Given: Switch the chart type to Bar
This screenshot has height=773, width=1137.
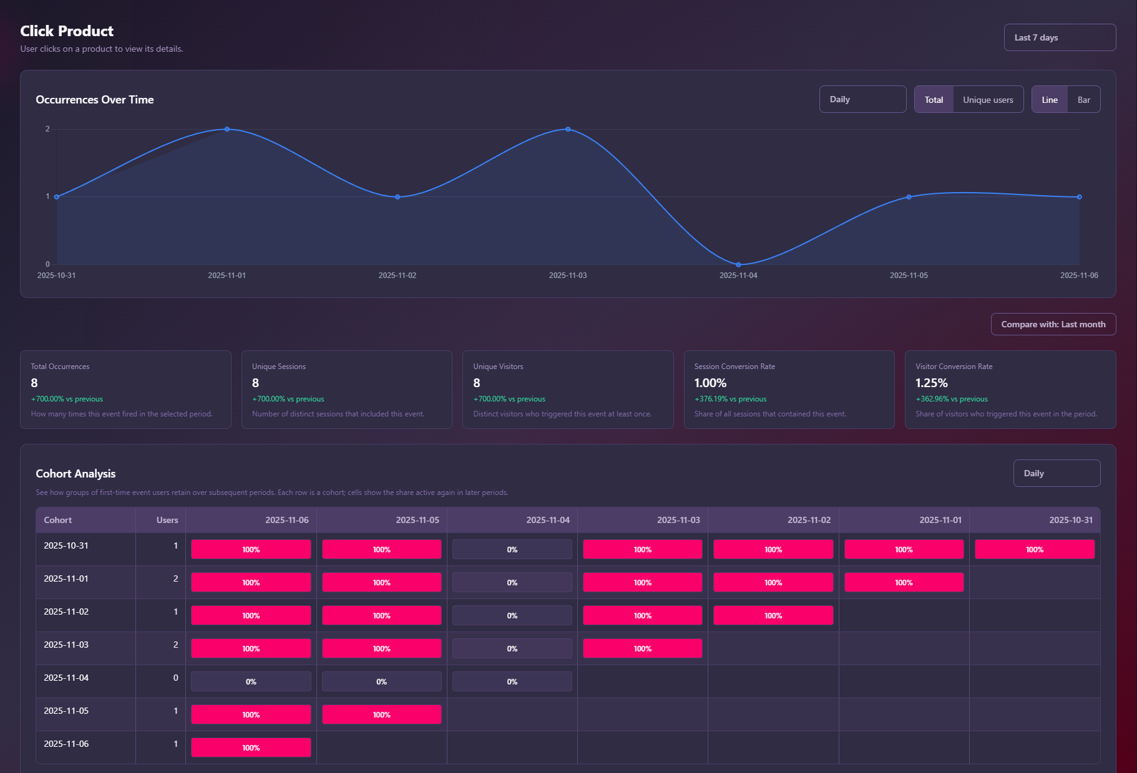Looking at the screenshot, I should click(1083, 100).
